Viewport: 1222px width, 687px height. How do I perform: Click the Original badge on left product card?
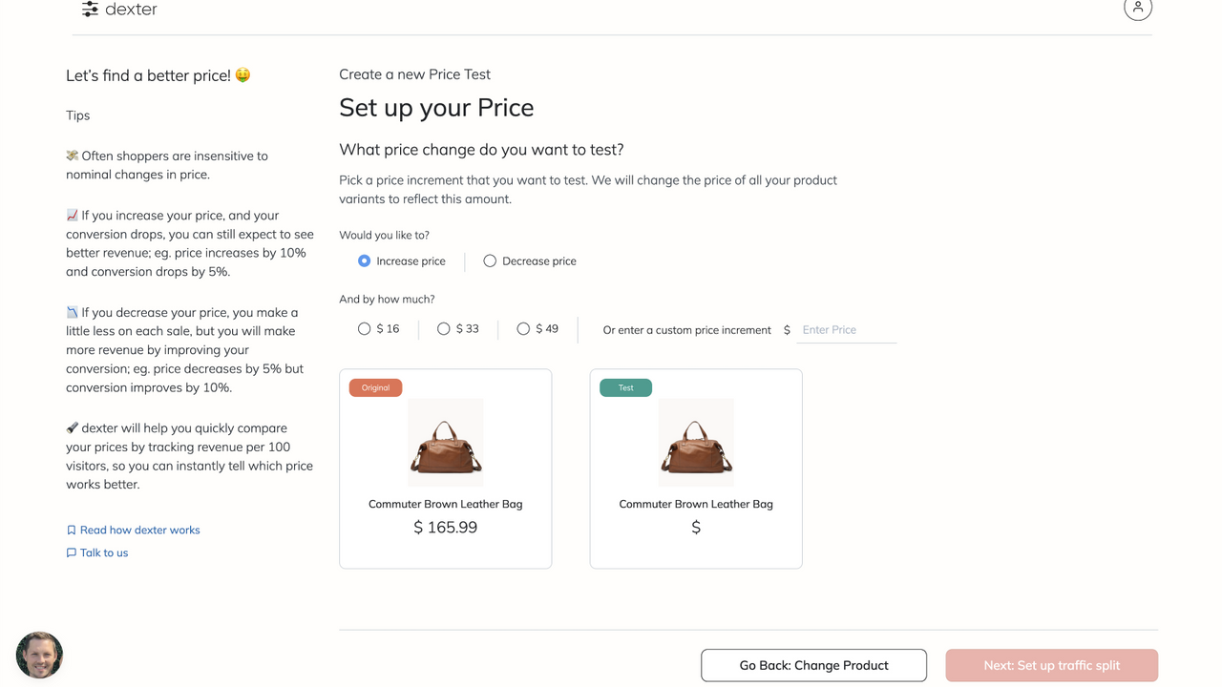pos(375,387)
